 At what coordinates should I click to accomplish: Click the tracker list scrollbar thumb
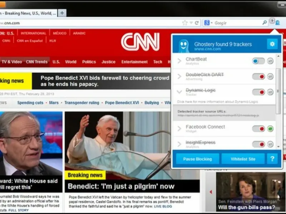click(278, 91)
